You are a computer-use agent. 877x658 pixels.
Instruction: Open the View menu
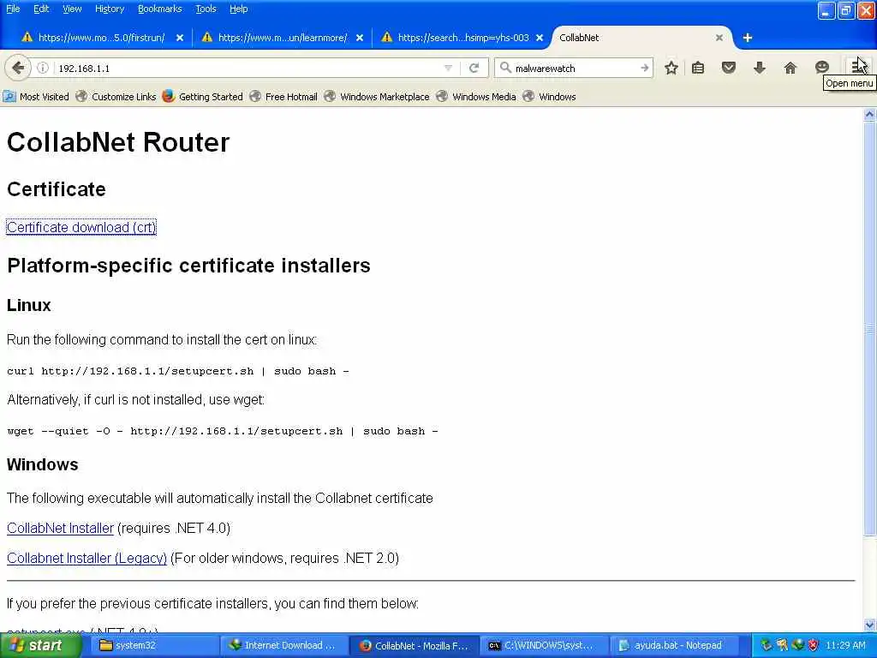pos(72,9)
